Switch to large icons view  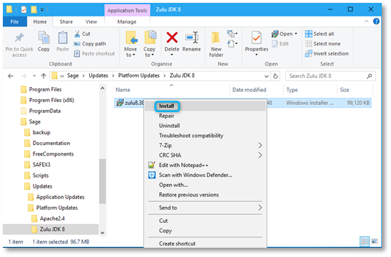point(375,241)
